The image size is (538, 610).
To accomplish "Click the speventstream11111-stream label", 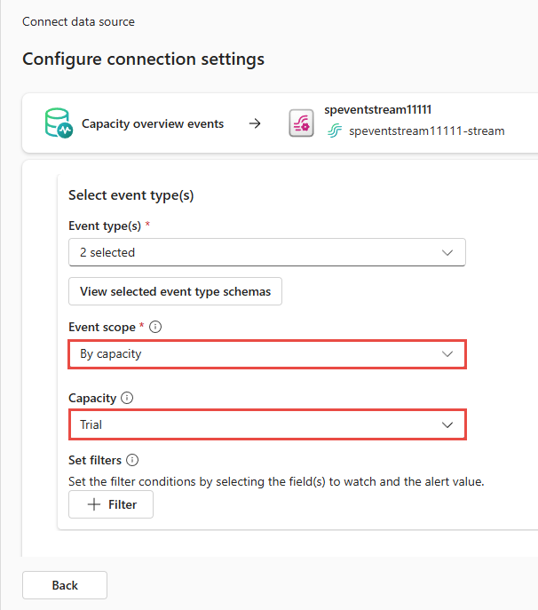I will click(426, 131).
